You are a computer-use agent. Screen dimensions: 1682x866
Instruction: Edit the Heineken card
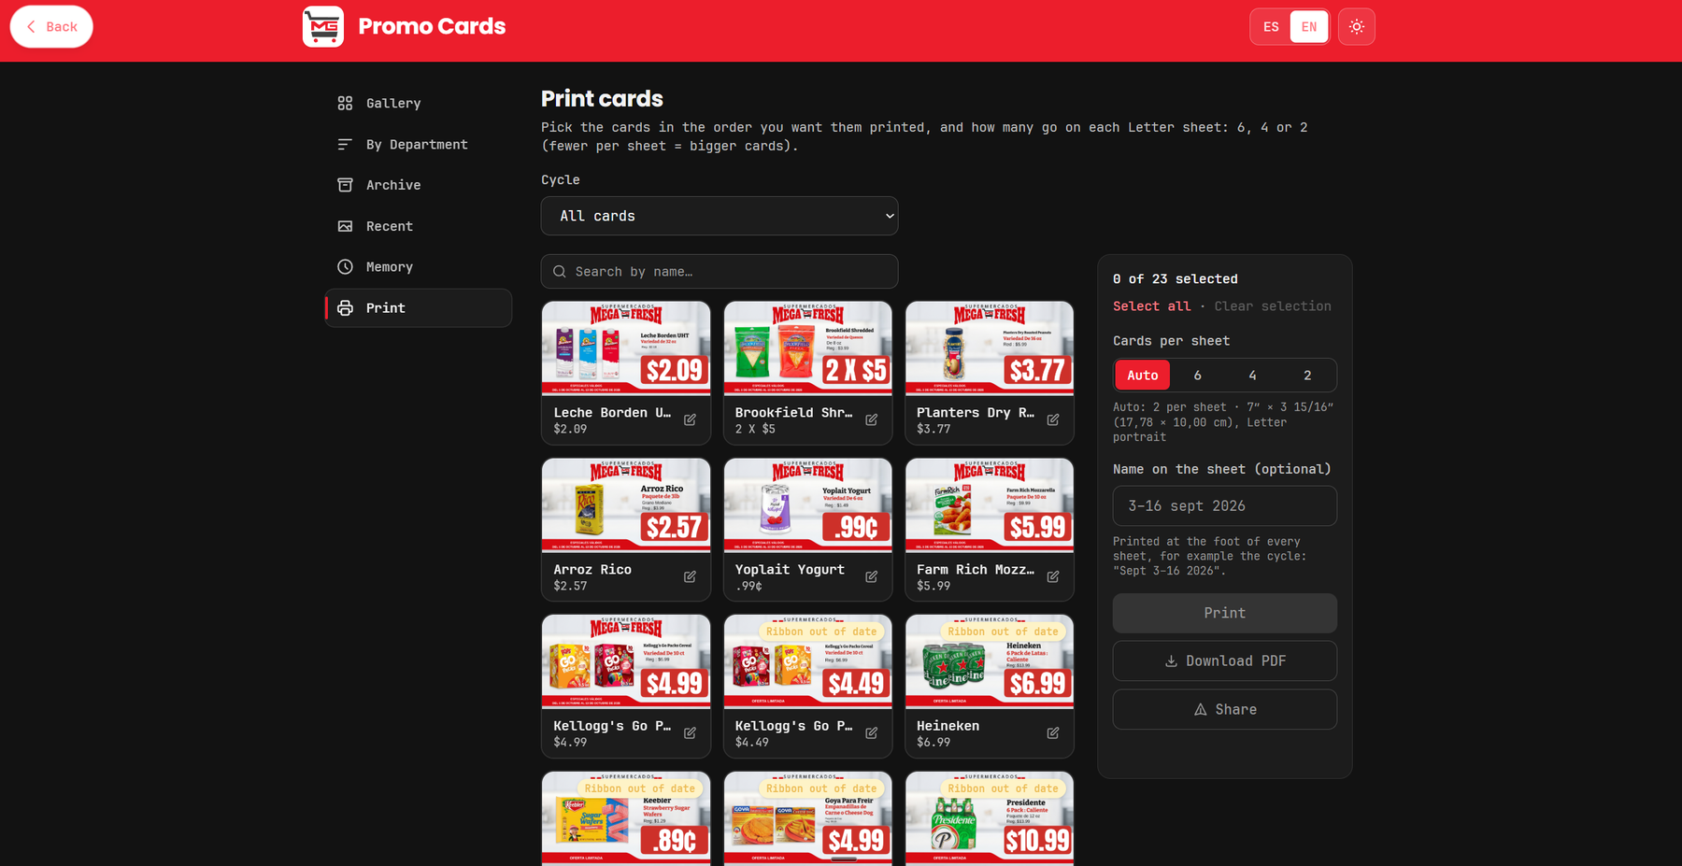click(x=1053, y=733)
